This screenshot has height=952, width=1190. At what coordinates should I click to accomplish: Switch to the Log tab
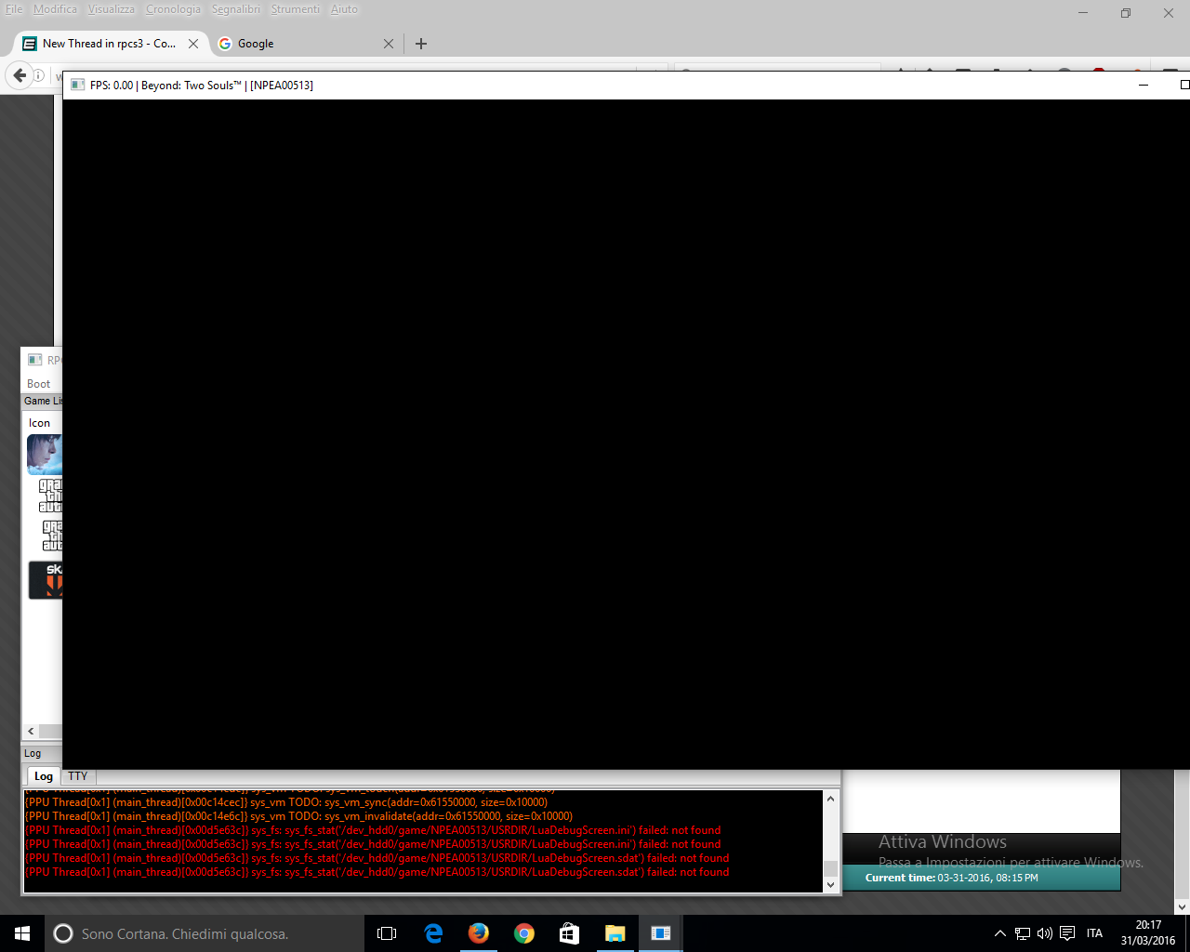click(x=44, y=776)
